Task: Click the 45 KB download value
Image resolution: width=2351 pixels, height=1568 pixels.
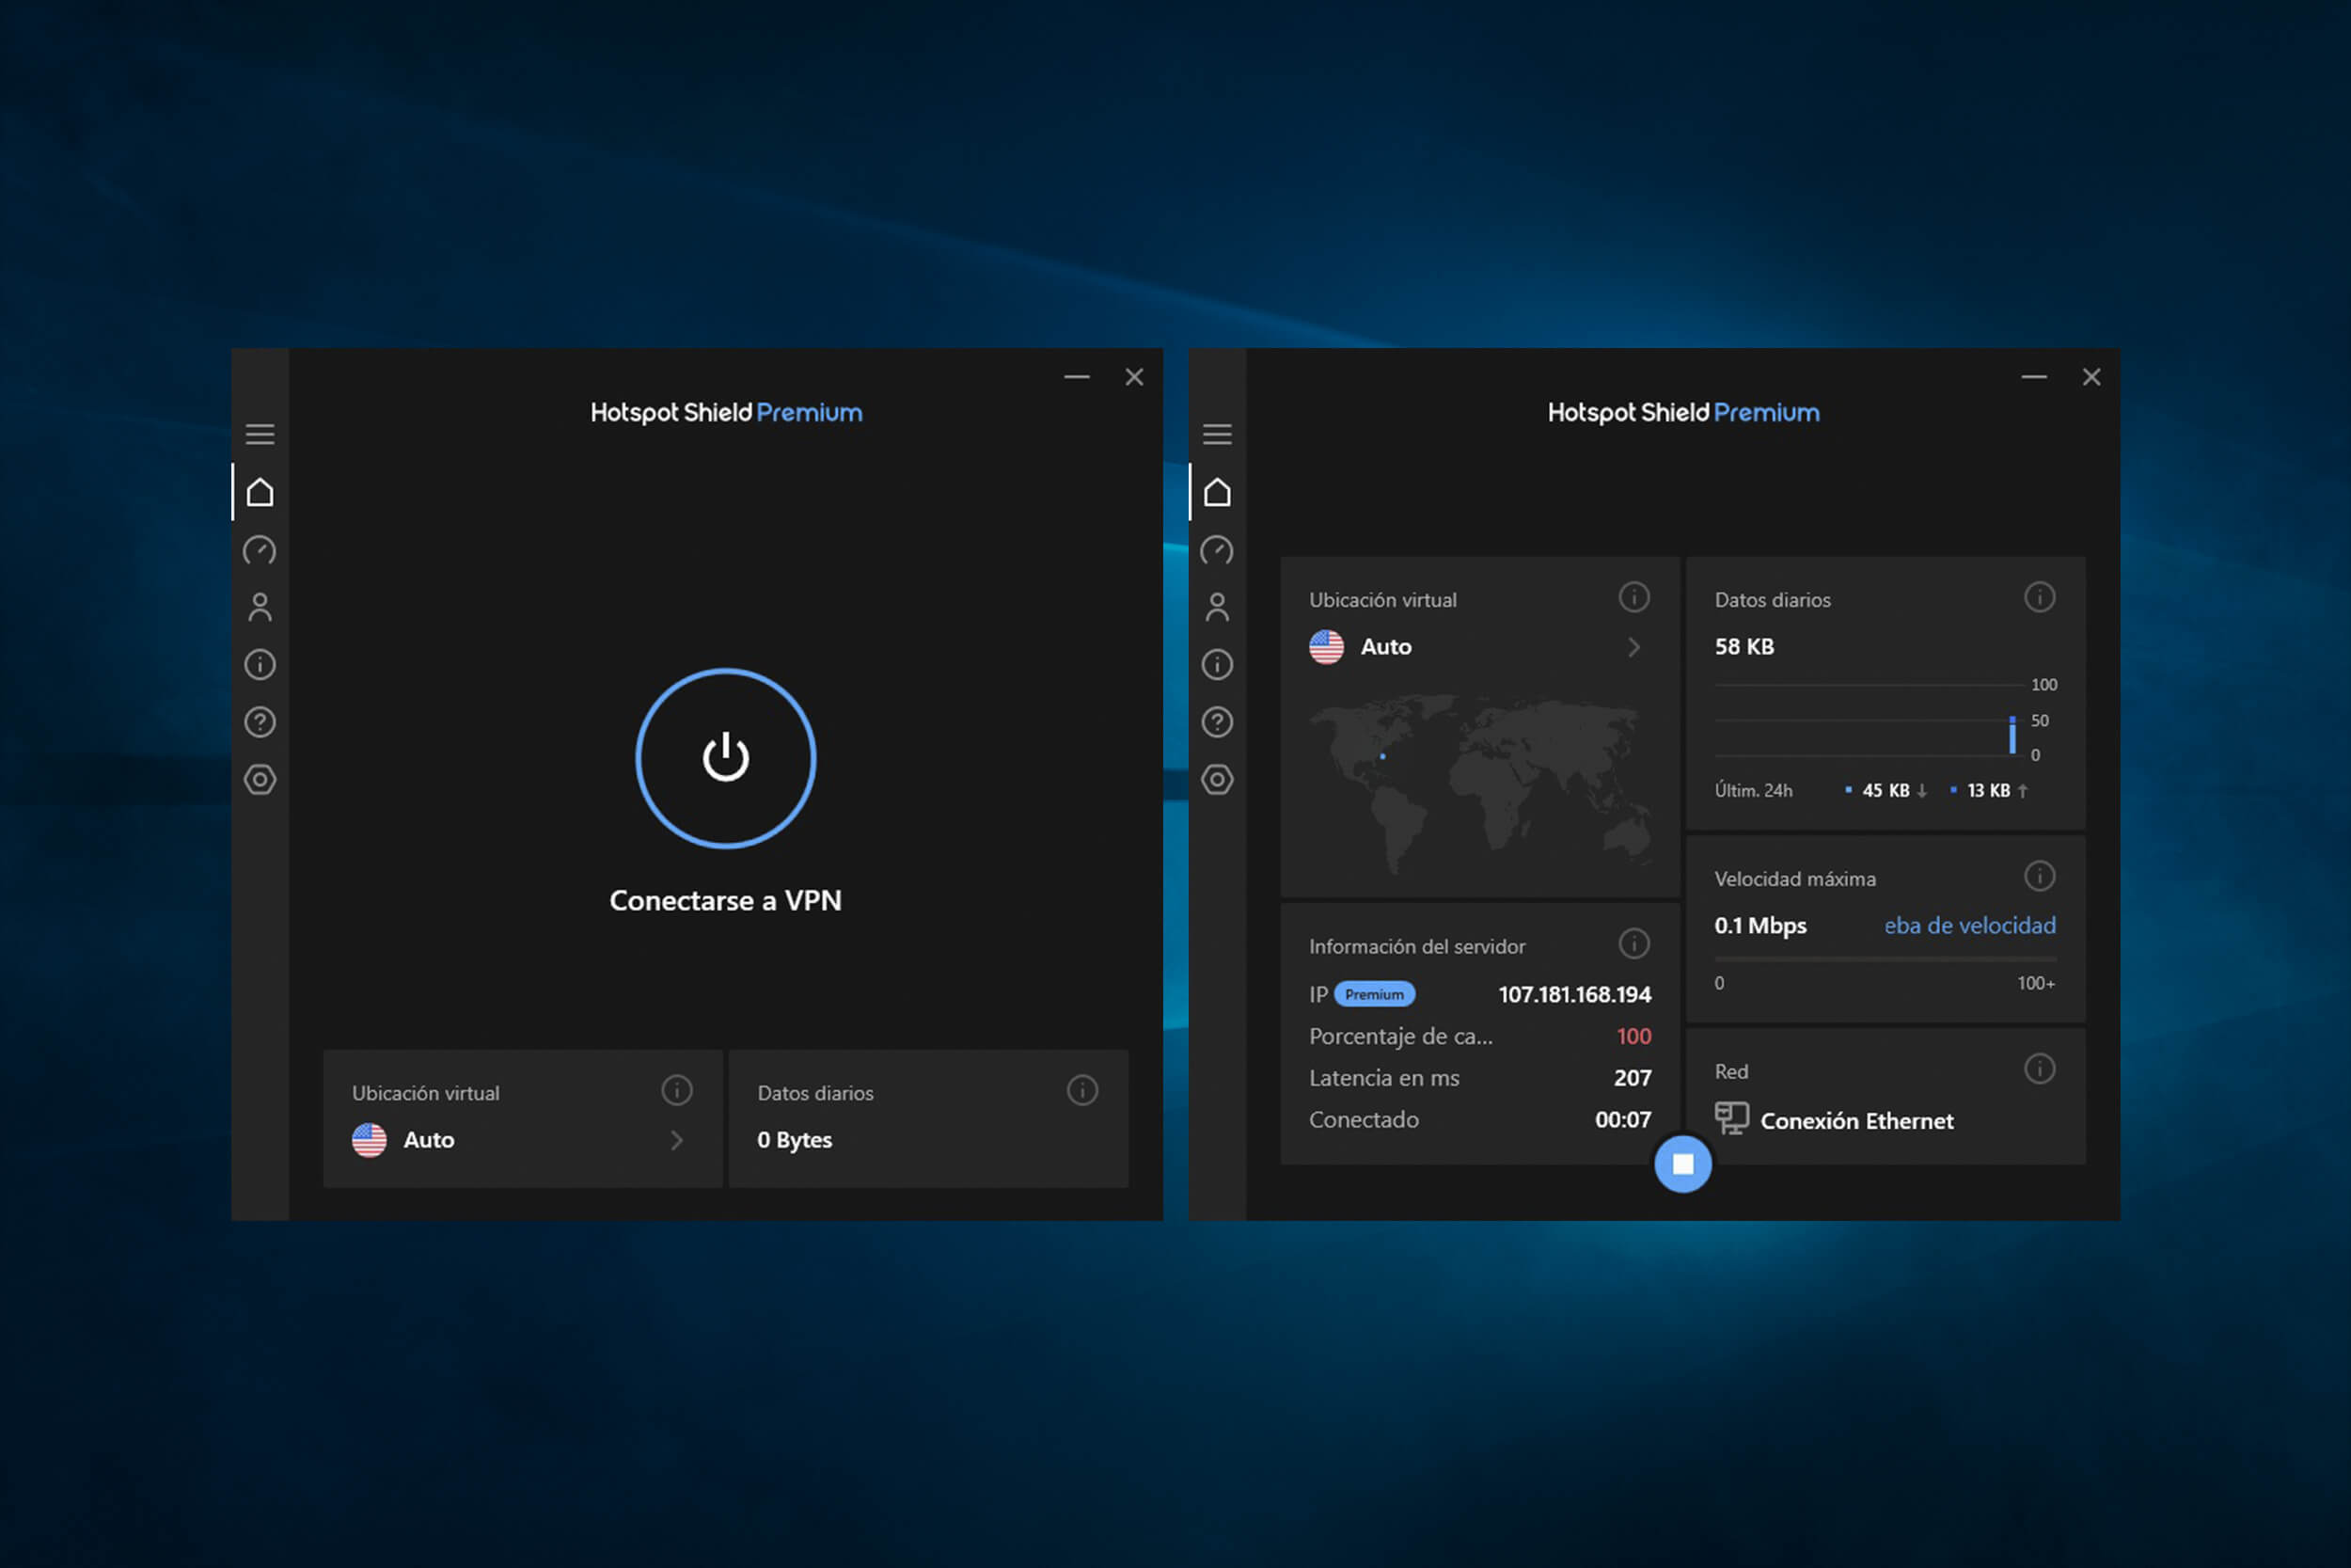Action: click(1886, 791)
